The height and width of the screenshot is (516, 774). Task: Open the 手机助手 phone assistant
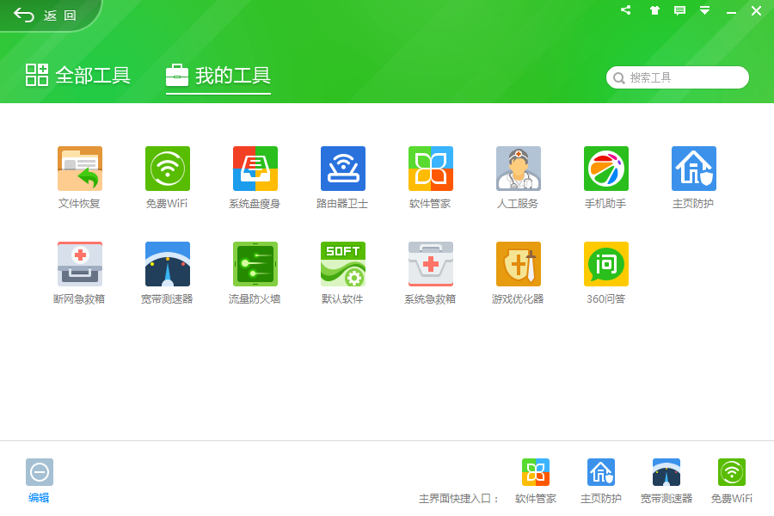tap(606, 169)
